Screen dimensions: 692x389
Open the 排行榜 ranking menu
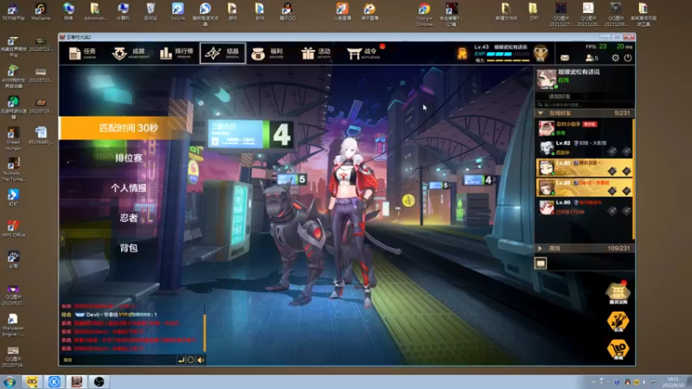[x=176, y=54]
